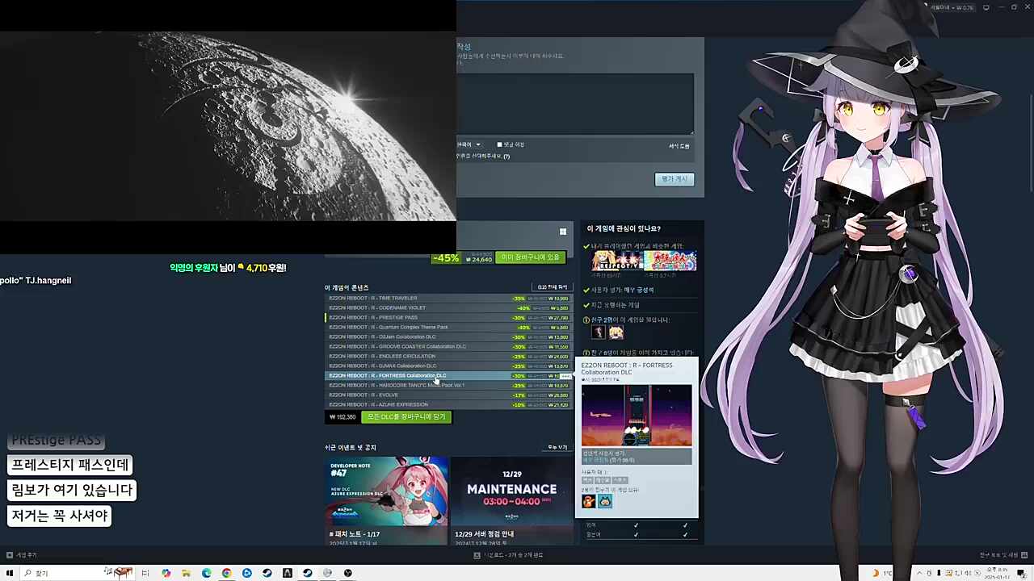Viewport: 1034px width, 581px height.
Task: Open Steam downloads manager in footer
Action: [509, 555]
